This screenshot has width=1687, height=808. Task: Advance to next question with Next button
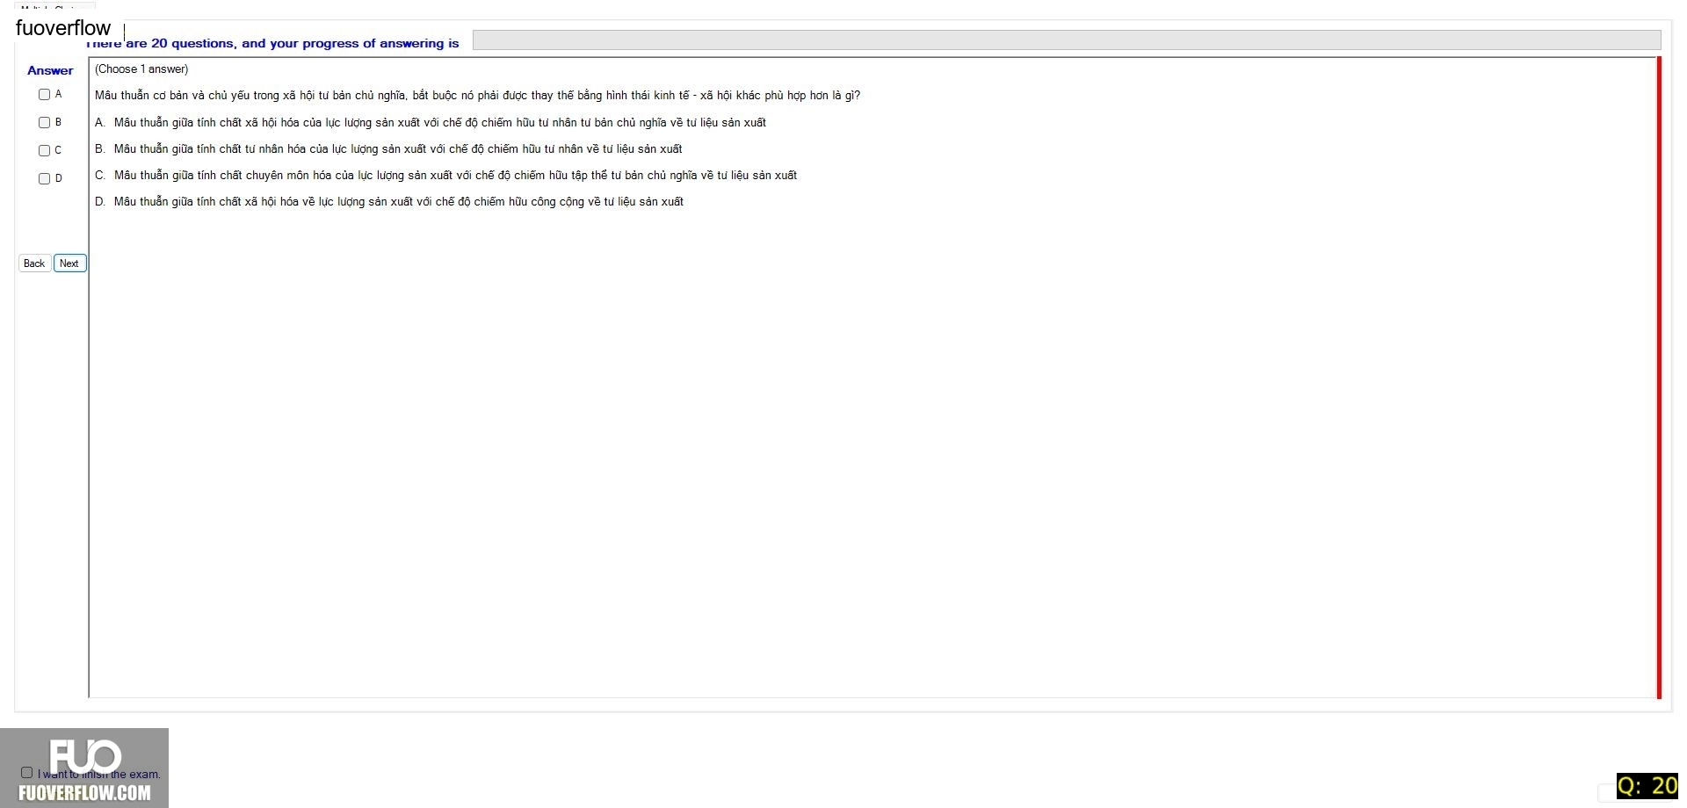(x=69, y=263)
